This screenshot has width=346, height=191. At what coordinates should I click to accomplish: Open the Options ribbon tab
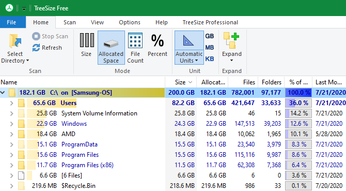(x=130, y=22)
